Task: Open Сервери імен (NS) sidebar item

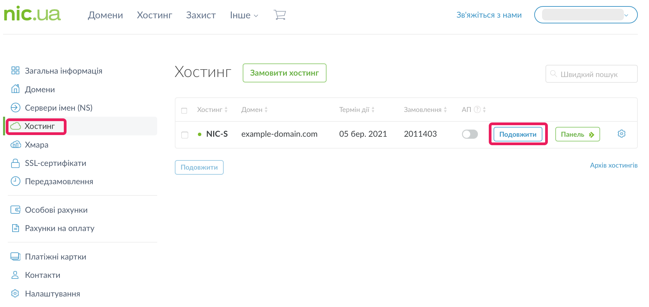Action: 58,108
